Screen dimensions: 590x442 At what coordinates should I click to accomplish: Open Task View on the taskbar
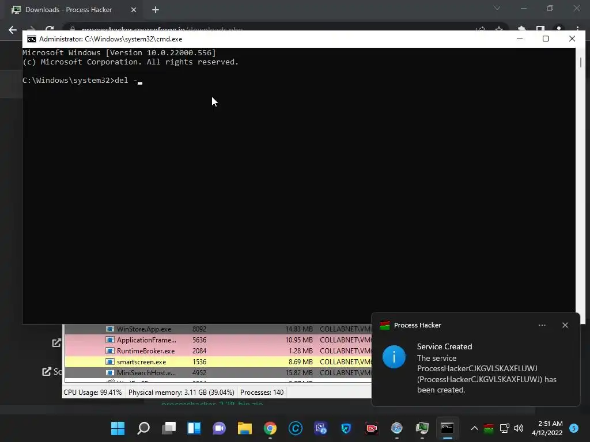click(x=169, y=428)
